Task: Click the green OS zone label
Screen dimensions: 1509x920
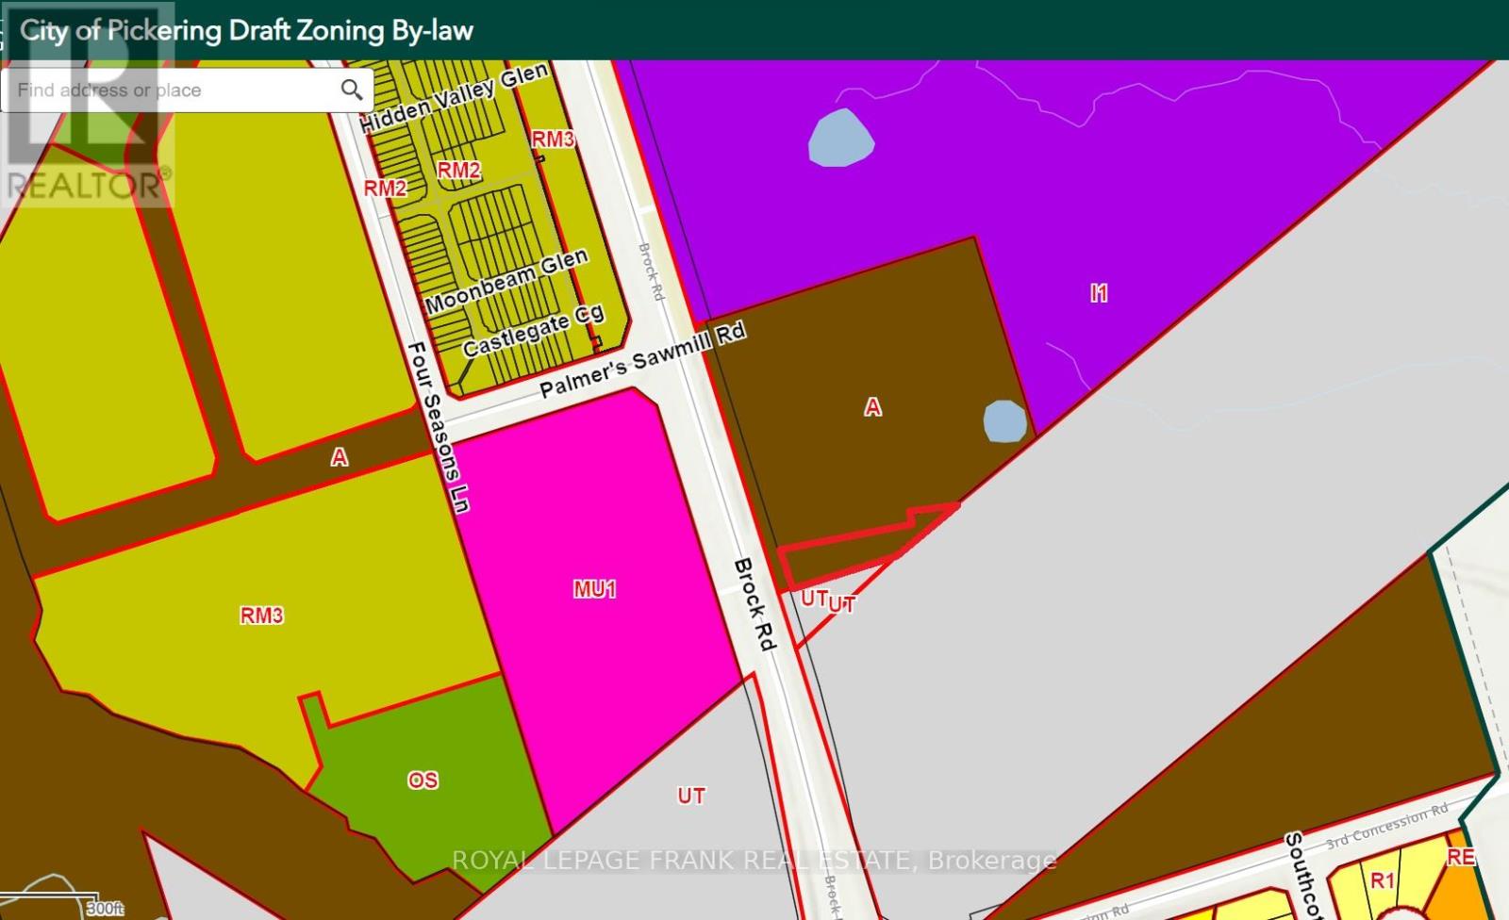Action: [x=423, y=780]
